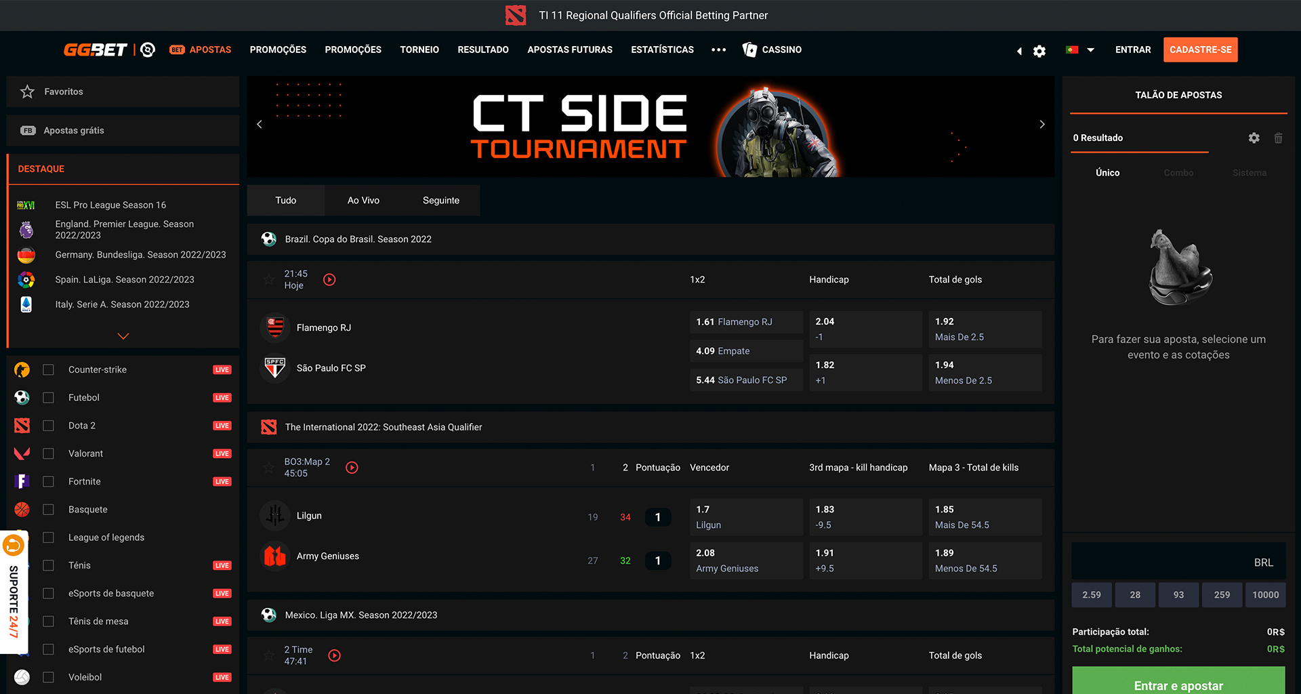Tick the Ténis checkbox
The height and width of the screenshot is (694, 1301).
(48, 565)
